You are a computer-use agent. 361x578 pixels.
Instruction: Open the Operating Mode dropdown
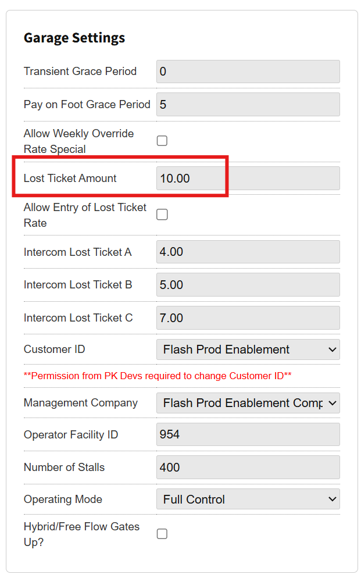[248, 499]
